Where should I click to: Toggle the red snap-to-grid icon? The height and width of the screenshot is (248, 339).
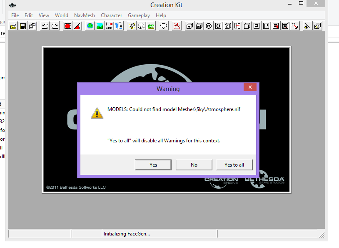coord(67,26)
